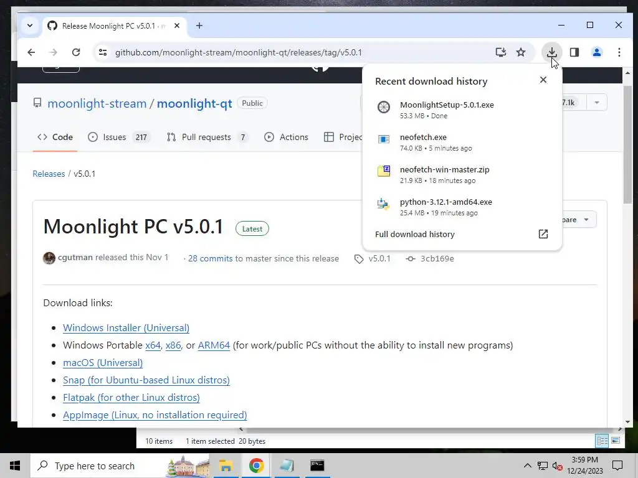Open the moonlight-stream organization link
This screenshot has height=478, width=638.
97,103
